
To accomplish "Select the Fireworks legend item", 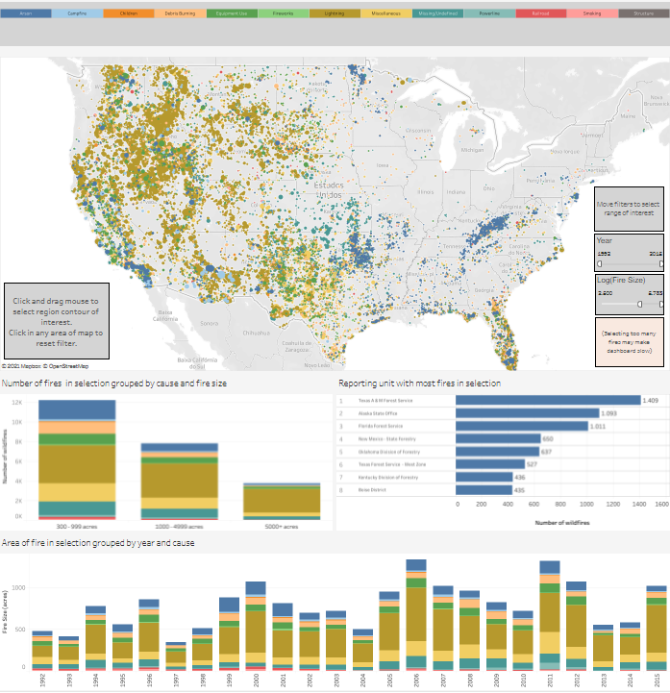I will pos(283,14).
